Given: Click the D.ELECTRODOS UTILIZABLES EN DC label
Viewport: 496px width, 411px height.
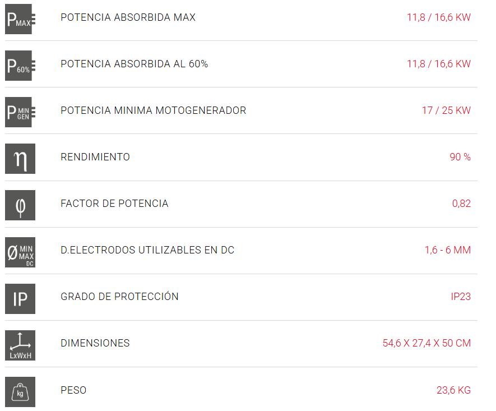Looking at the screenshot, I should (x=147, y=250).
